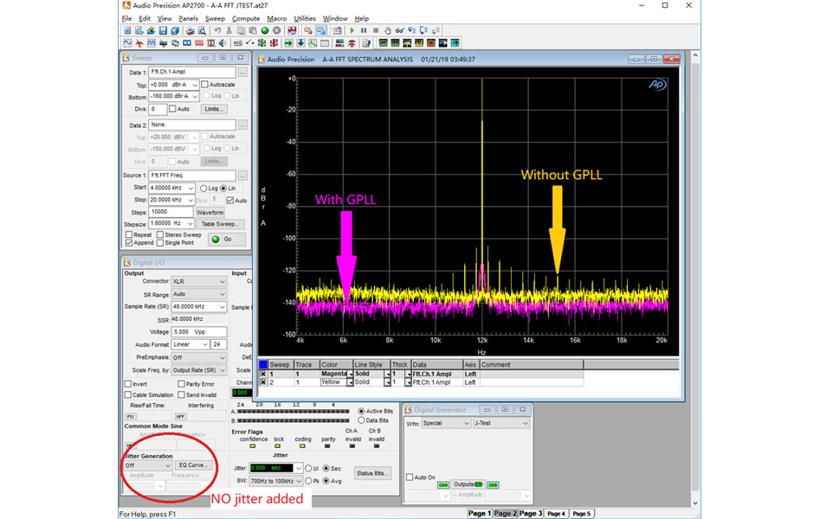820x519 pixels.
Task: Click the first quick-launch scope icon
Action: pyautogui.click(x=384, y=43)
